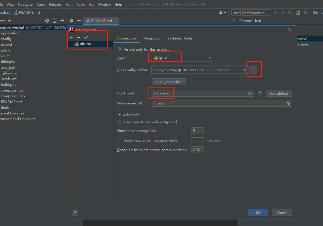Click the Encoding field showing GBK
323x226 pixels.
pos(197,150)
